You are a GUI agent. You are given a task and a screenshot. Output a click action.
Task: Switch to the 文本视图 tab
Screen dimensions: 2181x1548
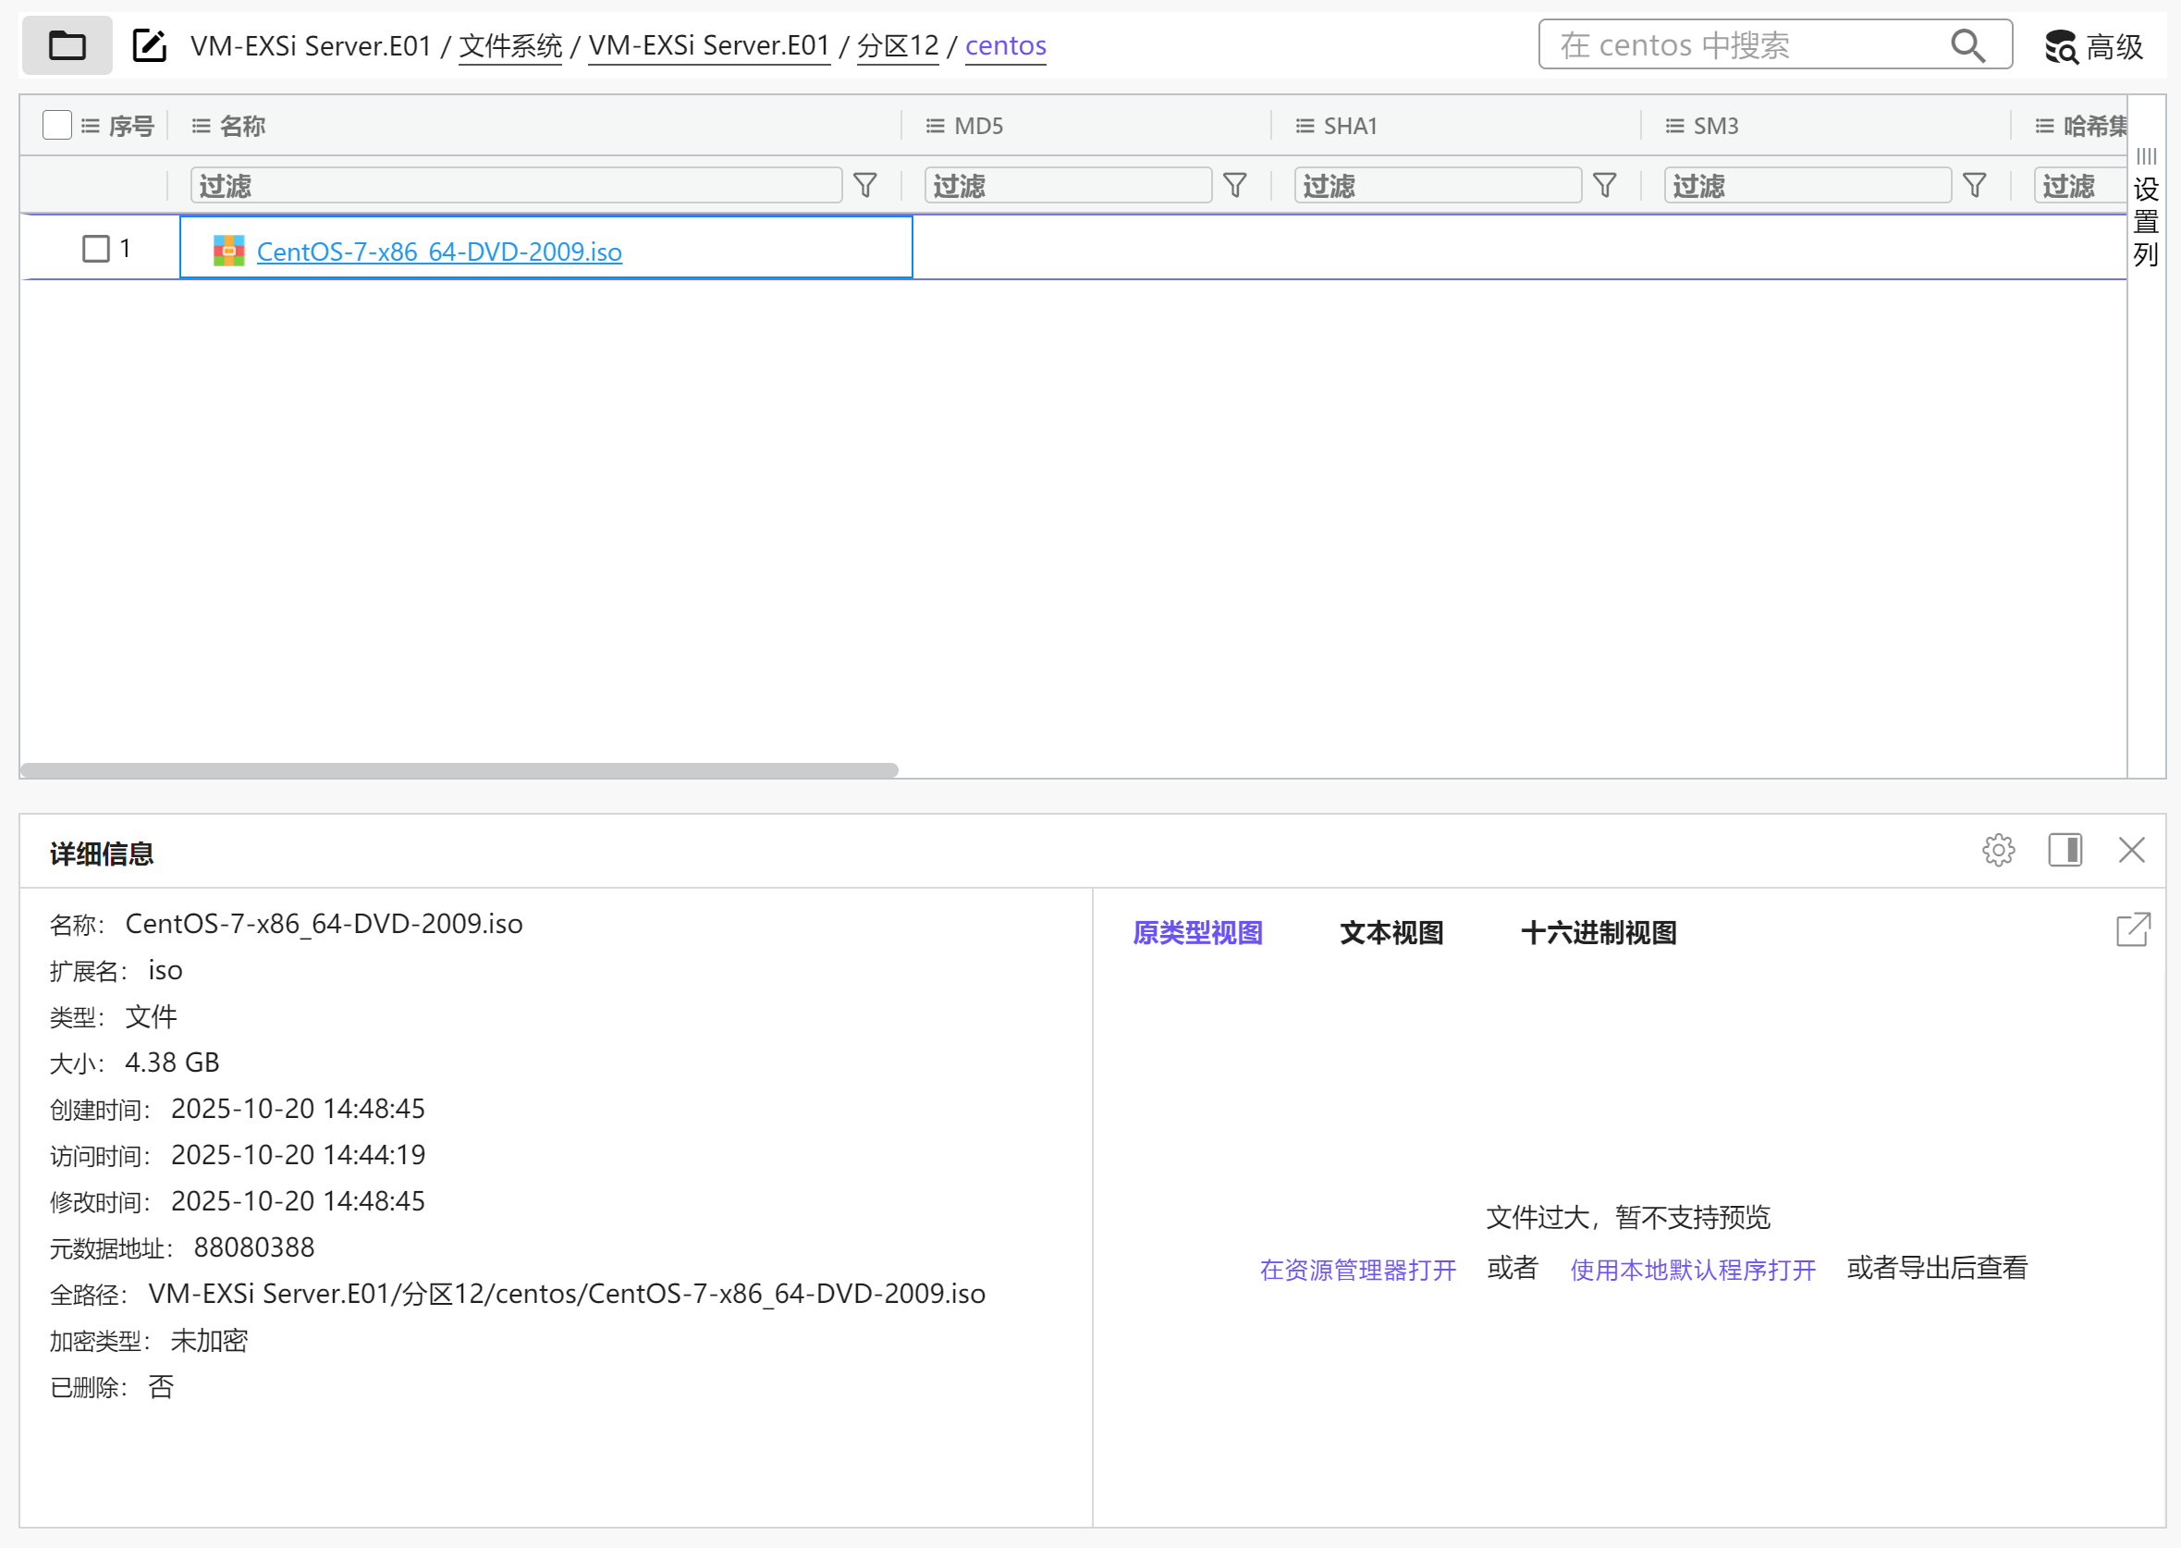[1391, 932]
